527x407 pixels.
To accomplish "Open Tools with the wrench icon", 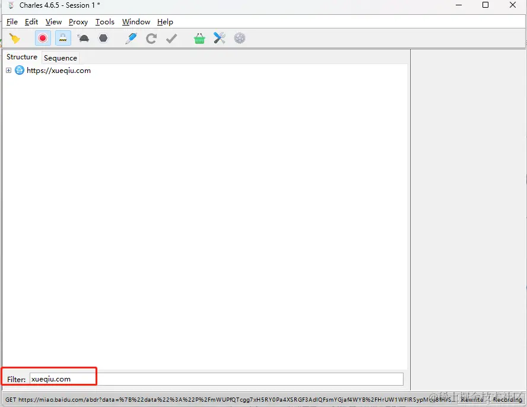I will [220, 39].
